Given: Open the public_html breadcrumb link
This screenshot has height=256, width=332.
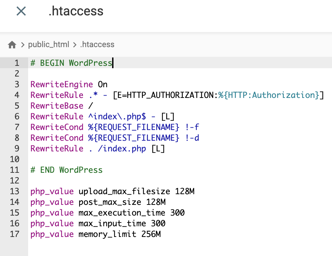Looking at the screenshot, I should coord(49,44).
